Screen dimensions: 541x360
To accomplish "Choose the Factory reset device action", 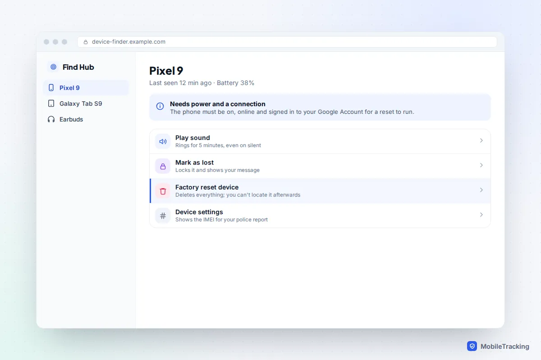I will coord(320,191).
